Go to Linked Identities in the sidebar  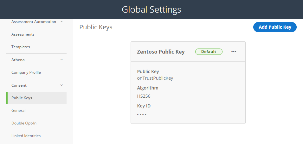click(26, 136)
